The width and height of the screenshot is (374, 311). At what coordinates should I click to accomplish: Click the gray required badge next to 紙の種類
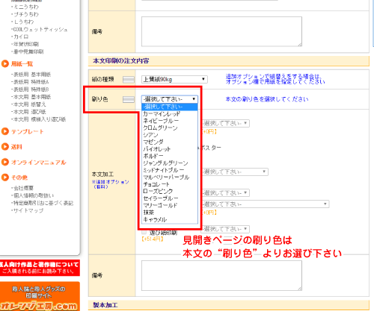click(129, 80)
